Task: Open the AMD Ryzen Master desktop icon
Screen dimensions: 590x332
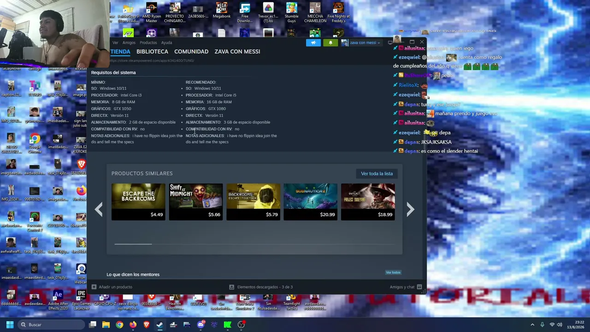Action: click(151, 13)
